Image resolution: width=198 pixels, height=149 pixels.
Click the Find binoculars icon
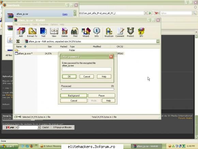75,32
